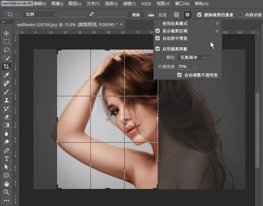
Task: Expand the 匹配画布 color dropdown
Action: click(x=192, y=57)
